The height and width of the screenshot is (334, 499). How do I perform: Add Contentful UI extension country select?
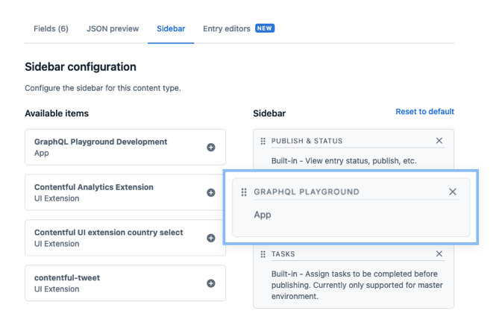pyautogui.click(x=210, y=238)
